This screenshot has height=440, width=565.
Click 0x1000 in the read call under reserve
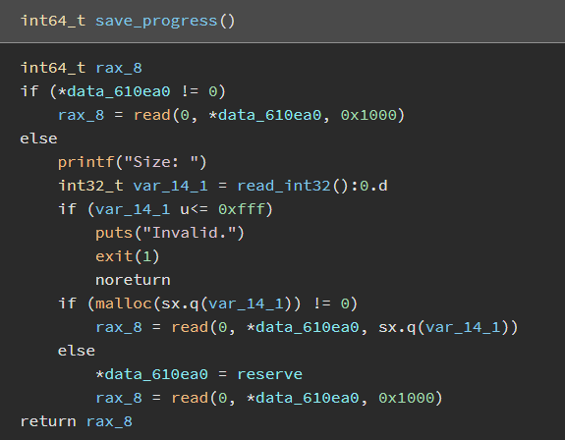tap(406, 398)
